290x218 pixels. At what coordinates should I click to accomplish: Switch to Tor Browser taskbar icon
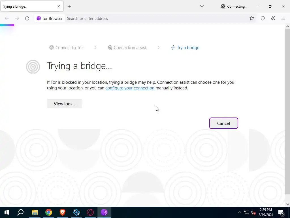point(104,212)
